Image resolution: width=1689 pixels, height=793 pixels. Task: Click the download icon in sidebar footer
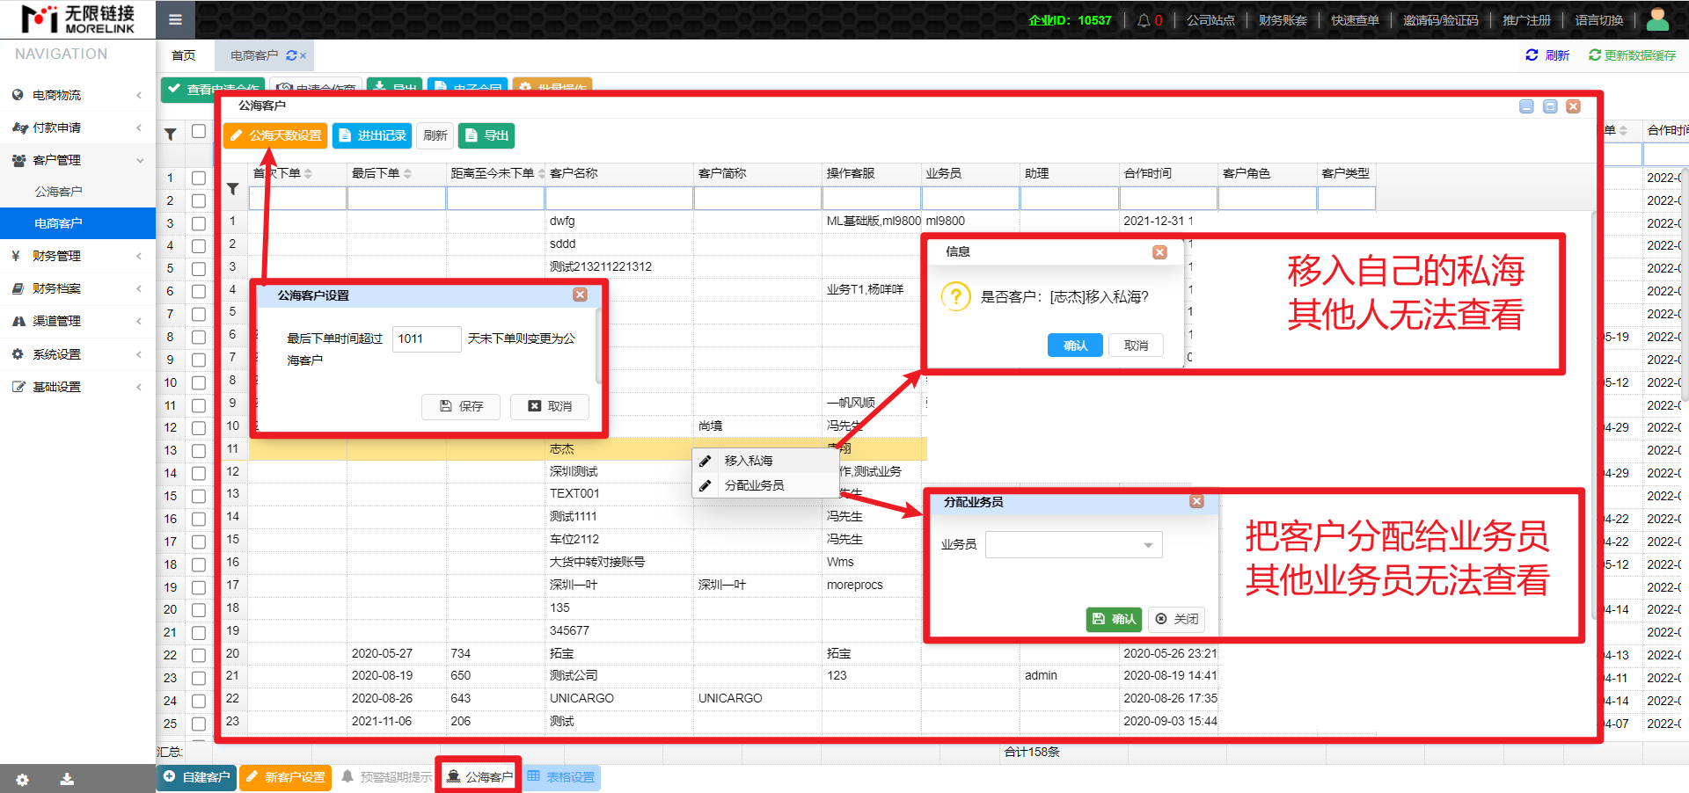pos(67,780)
